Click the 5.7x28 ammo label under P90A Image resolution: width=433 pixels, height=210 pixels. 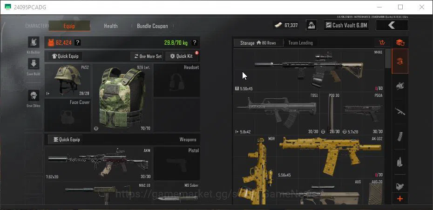[x=354, y=132]
